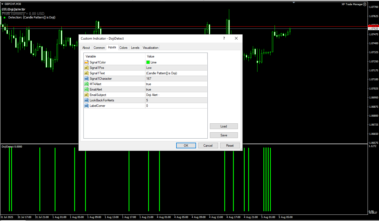Click the MT4Alert boolean type icon
The image size is (379, 221).
pos(86,84)
